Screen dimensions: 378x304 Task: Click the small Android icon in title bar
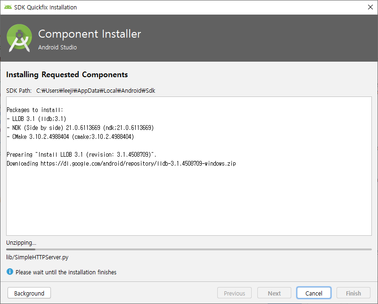8,7
